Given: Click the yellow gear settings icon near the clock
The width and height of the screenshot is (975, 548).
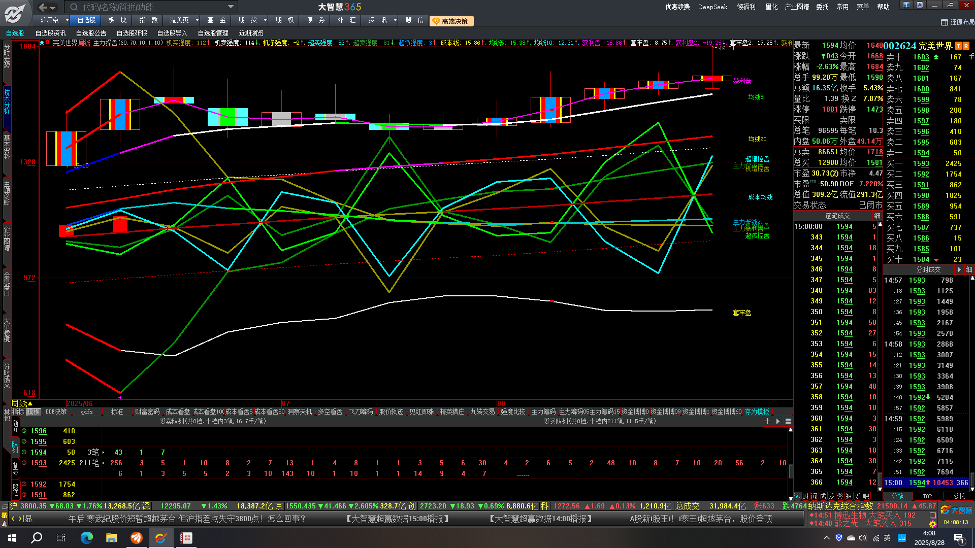Looking at the screenshot, I should pos(933,523).
